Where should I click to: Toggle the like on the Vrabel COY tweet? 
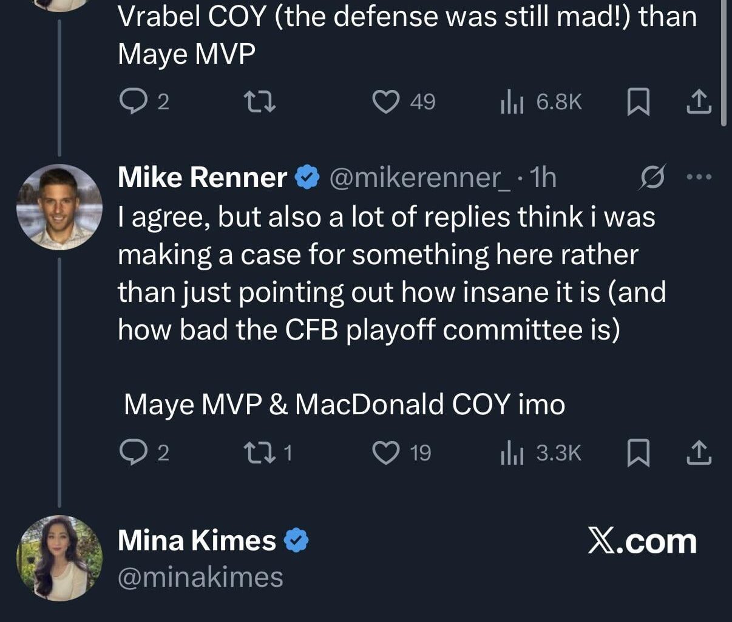pos(386,102)
